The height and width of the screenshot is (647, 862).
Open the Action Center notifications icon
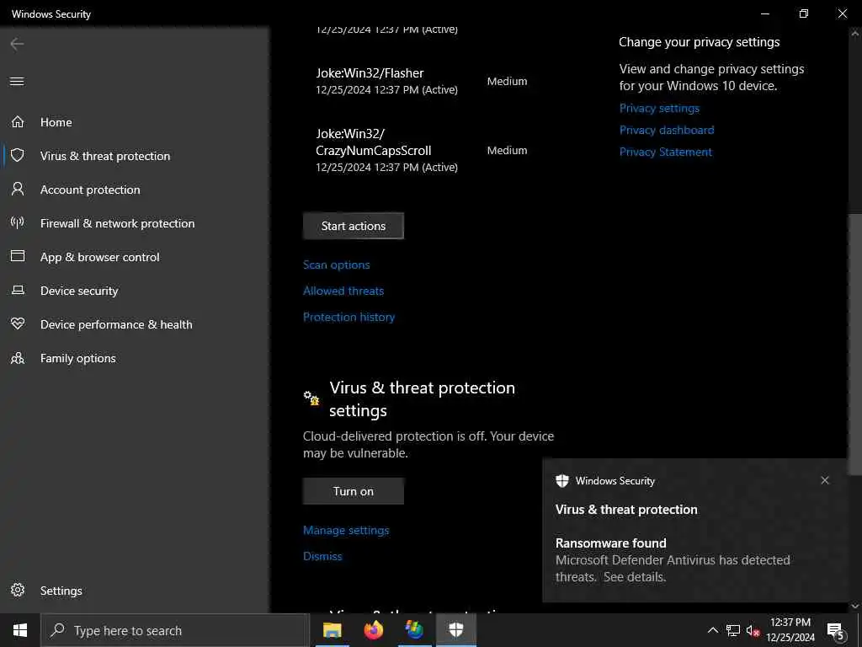pyautogui.click(x=836, y=632)
